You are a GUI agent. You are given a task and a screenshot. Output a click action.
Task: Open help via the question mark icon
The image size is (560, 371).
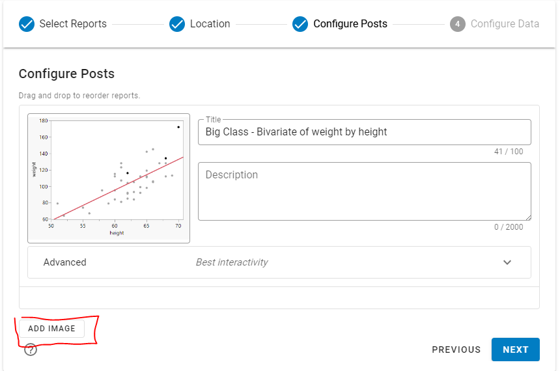point(31,350)
